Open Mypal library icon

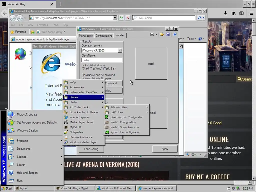click(233, 13)
